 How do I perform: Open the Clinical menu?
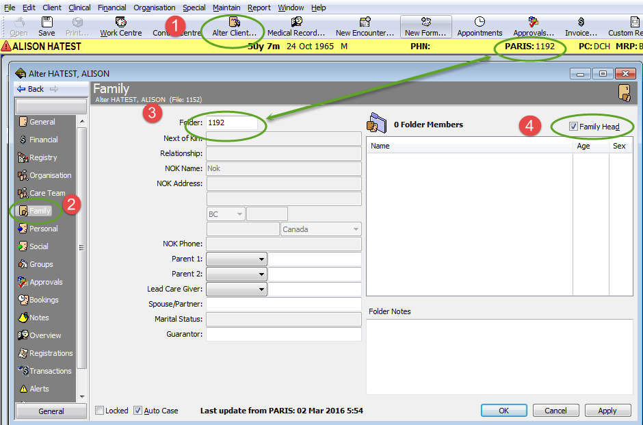coord(79,8)
